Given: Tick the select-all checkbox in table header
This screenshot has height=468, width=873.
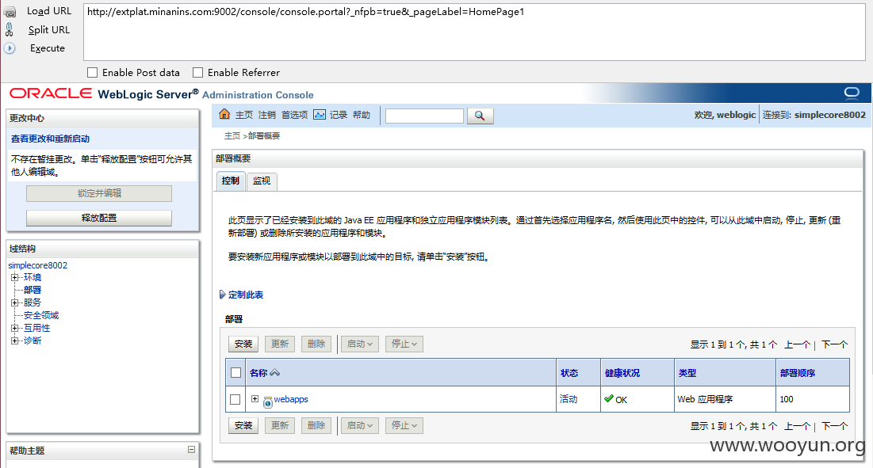Looking at the screenshot, I should pyautogui.click(x=236, y=372).
